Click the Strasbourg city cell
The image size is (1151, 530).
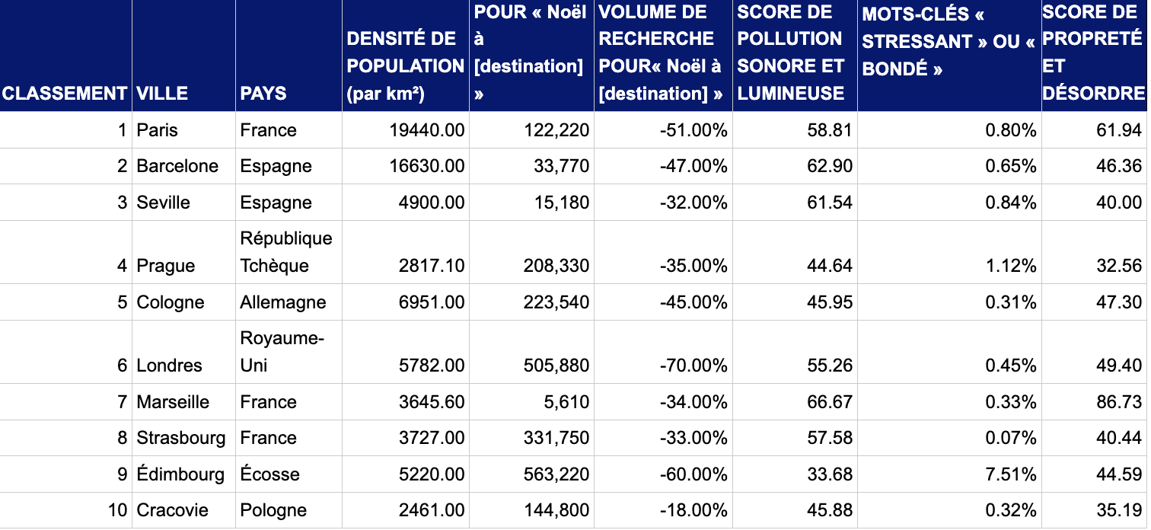click(x=181, y=438)
